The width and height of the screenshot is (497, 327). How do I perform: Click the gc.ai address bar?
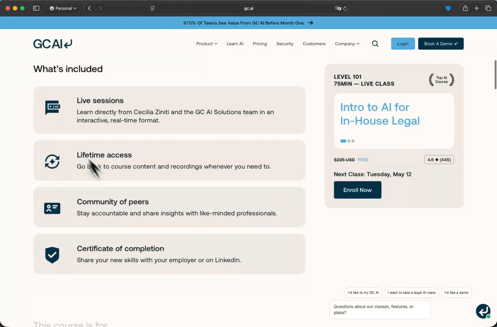coord(248,8)
